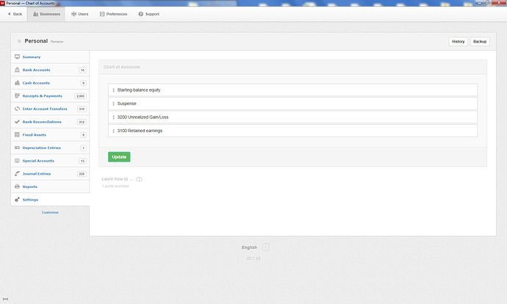Click the Inter Account Transfers arrows icon
This screenshot has height=304, width=507.
point(17,109)
